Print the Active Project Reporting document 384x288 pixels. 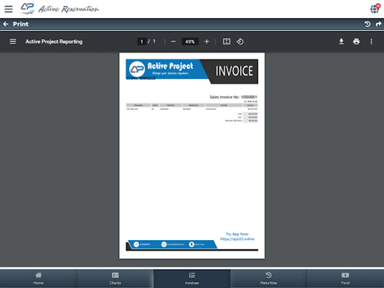click(x=356, y=42)
